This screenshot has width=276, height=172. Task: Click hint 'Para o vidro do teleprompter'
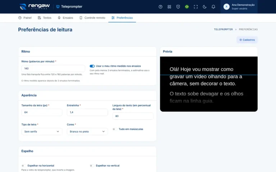point(48,170)
